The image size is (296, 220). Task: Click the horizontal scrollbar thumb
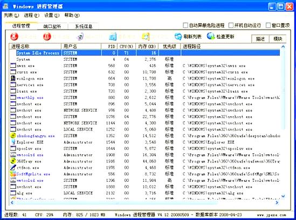[116, 203]
